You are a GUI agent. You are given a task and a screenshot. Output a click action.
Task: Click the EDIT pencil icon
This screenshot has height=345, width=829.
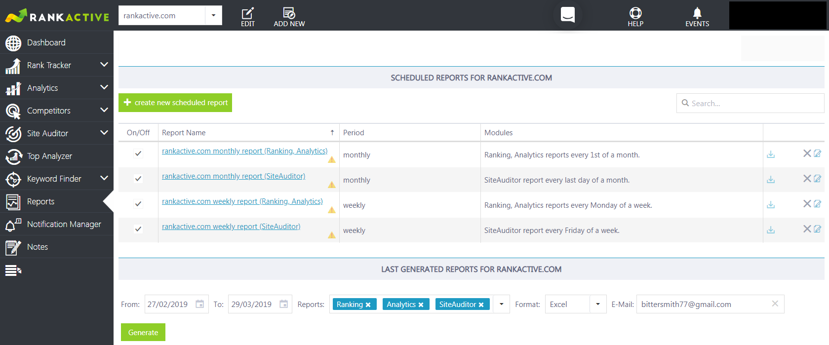(x=248, y=13)
